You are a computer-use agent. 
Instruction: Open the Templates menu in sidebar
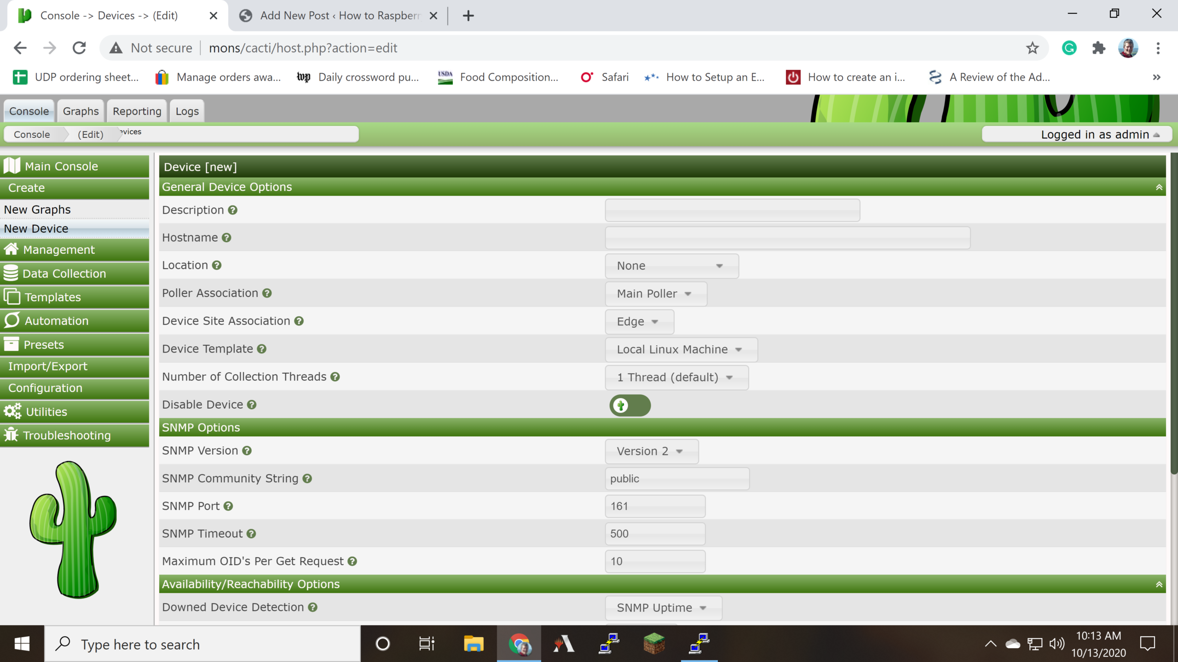tap(52, 297)
